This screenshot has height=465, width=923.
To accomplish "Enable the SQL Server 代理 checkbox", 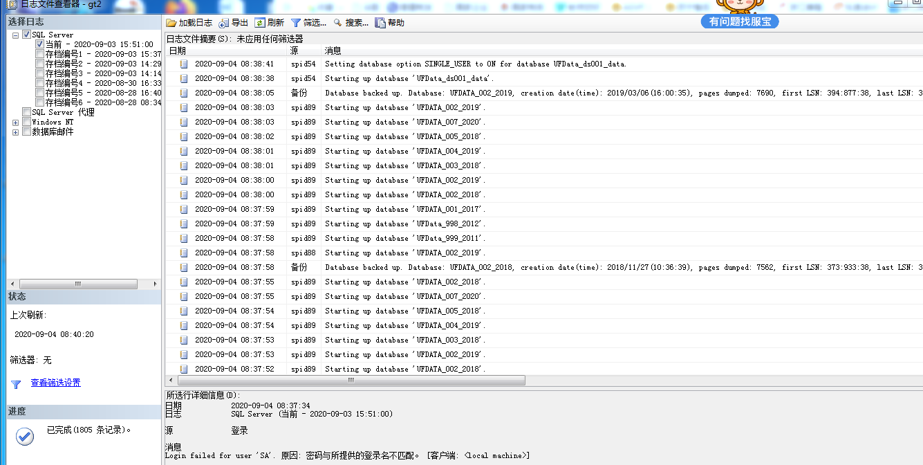I will coord(26,112).
